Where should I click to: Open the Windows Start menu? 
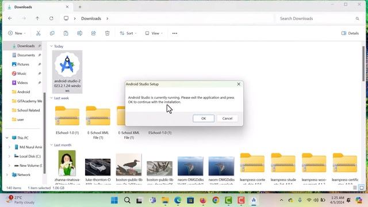114,200
